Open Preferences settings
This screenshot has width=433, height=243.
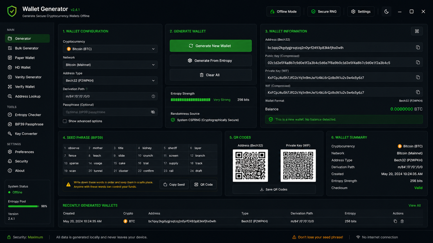point(27,152)
